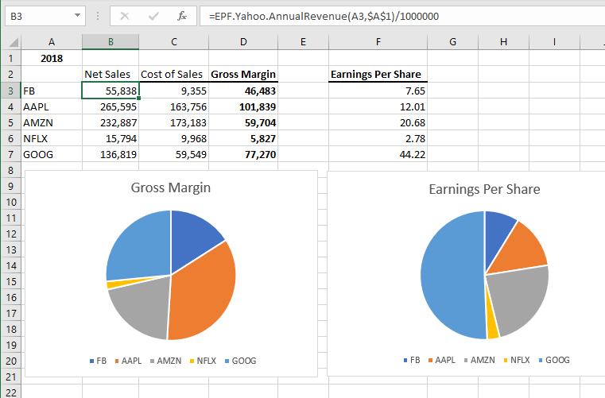The width and height of the screenshot is (605, 398).
Task: Click the Cancel (X) formula bar icon
Action: coord(125,16)
